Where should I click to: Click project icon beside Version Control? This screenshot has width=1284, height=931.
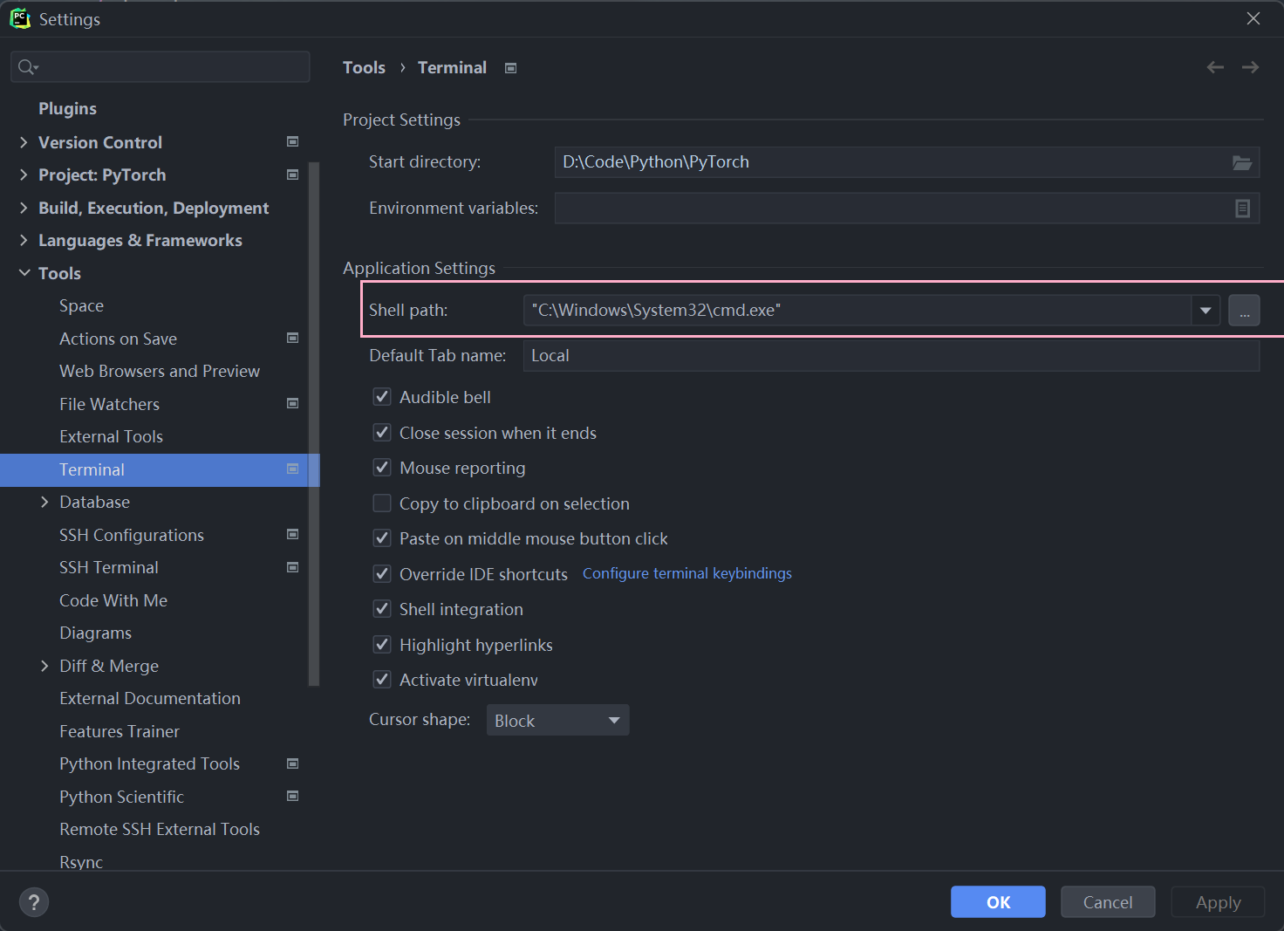tap(293, 142)
